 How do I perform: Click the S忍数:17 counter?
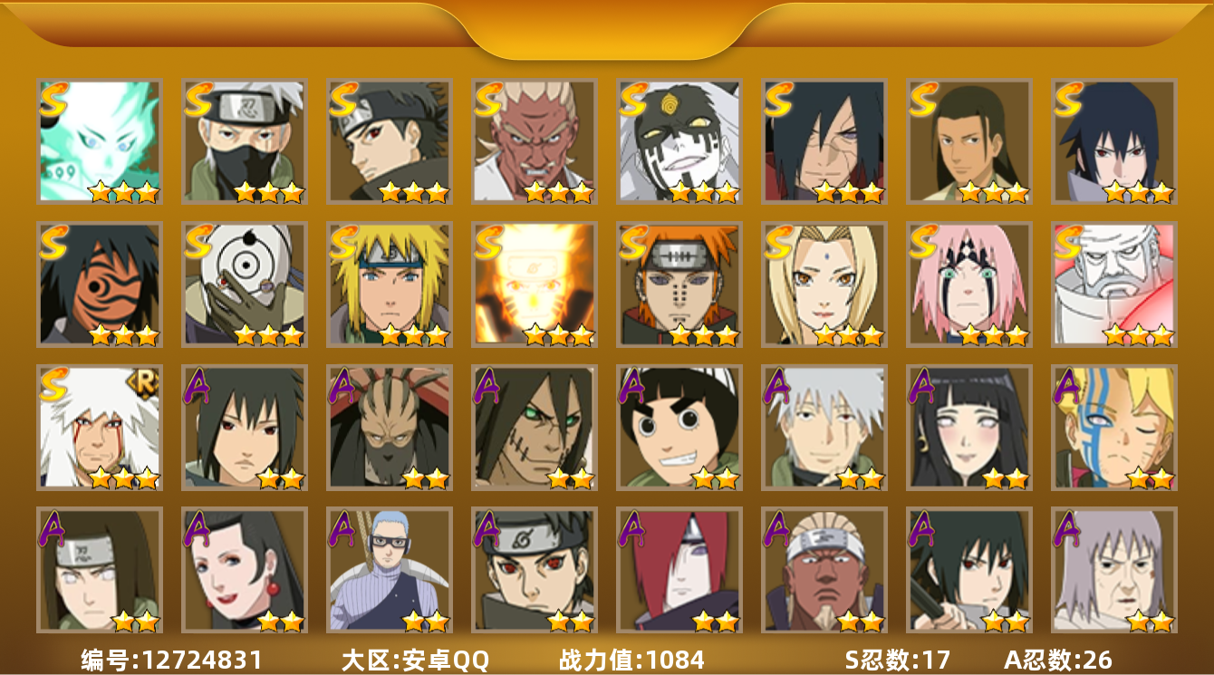point(898,660)
